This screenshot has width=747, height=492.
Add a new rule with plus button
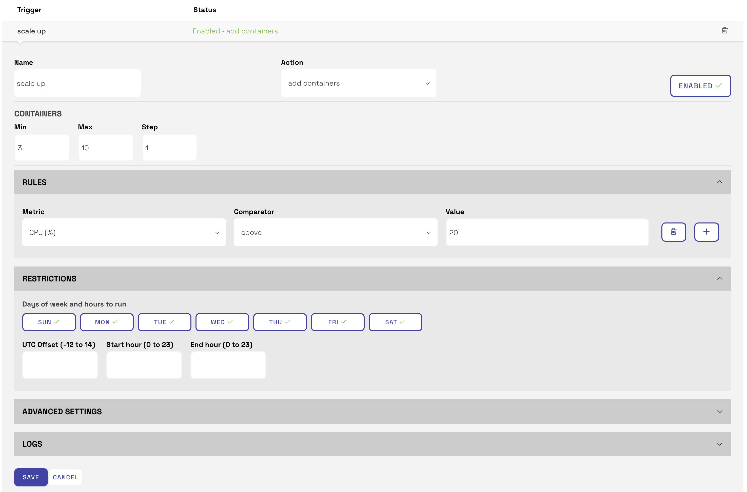click(706, 232)
